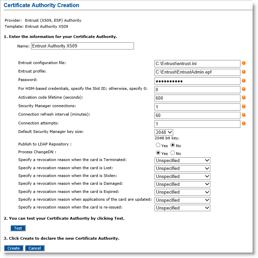258x258 pixels.
Task: Click icon beside Connection refresh interval field
Action: tap(243, 115)
